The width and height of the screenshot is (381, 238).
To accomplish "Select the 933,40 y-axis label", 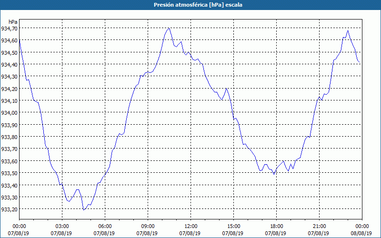I will [9, 186].
